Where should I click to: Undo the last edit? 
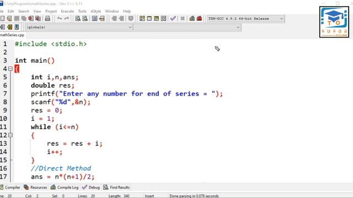(60, 18)
